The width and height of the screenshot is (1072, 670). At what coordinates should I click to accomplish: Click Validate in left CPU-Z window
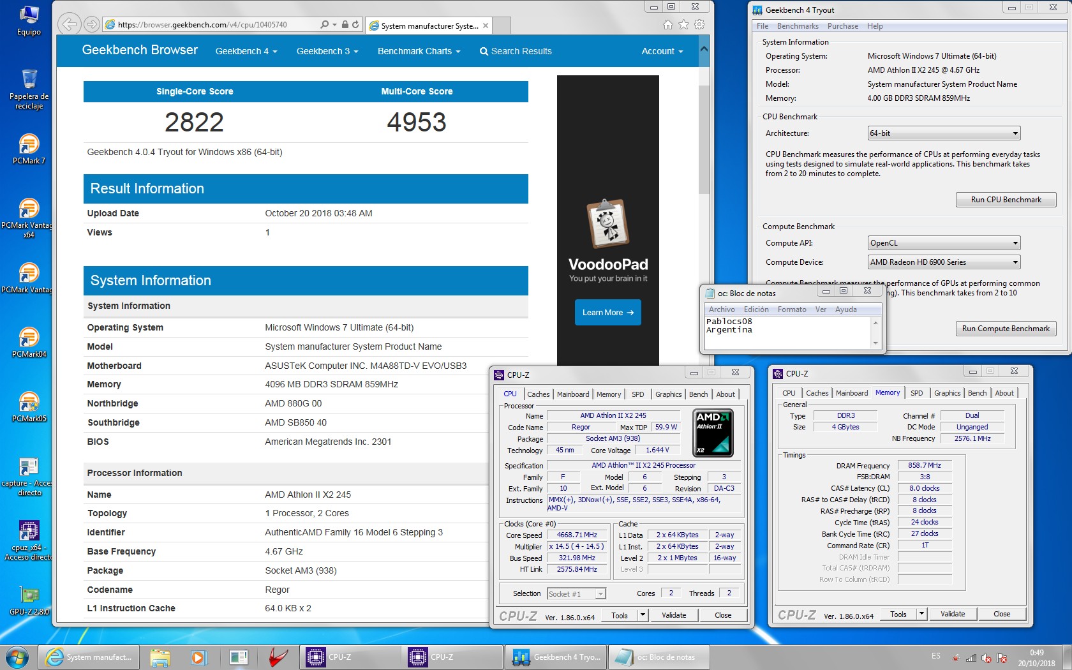674,615
